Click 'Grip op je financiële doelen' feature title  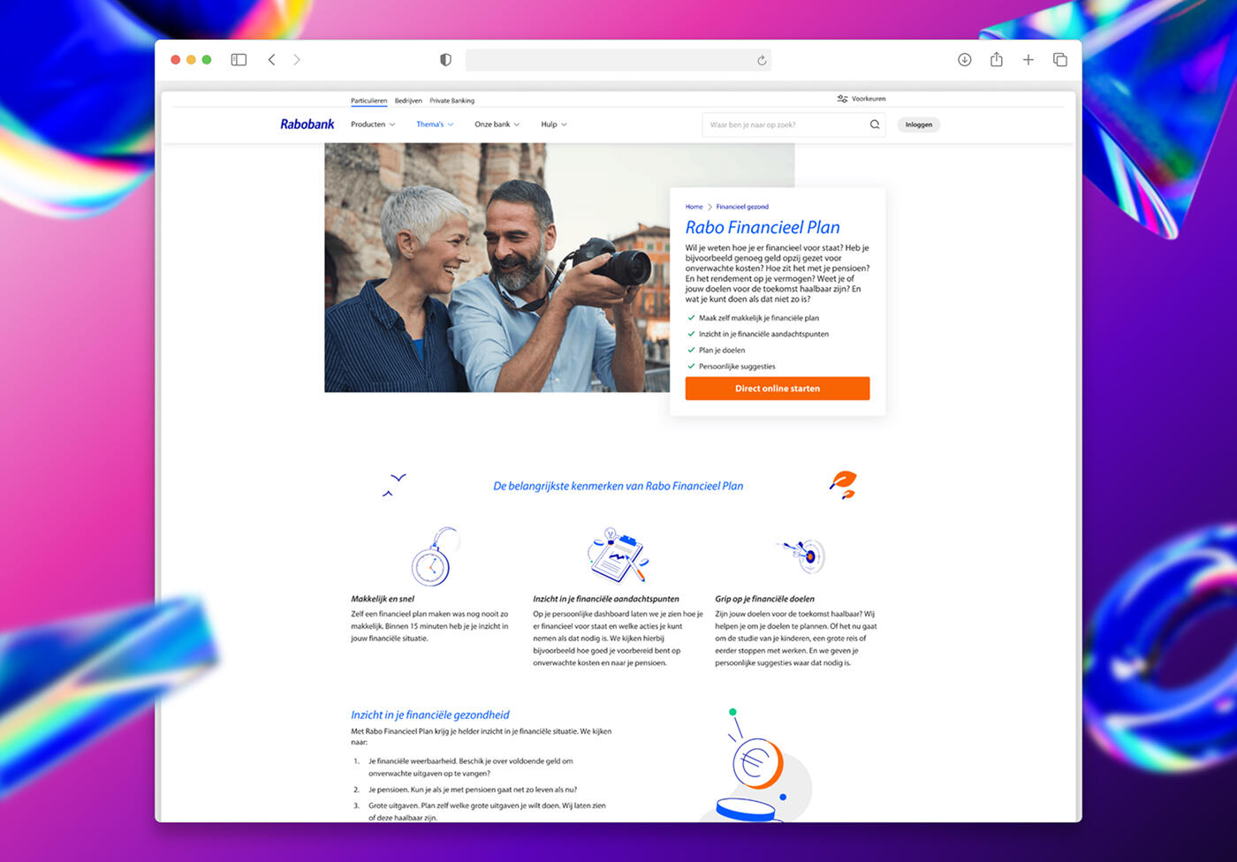pos(765,599)
